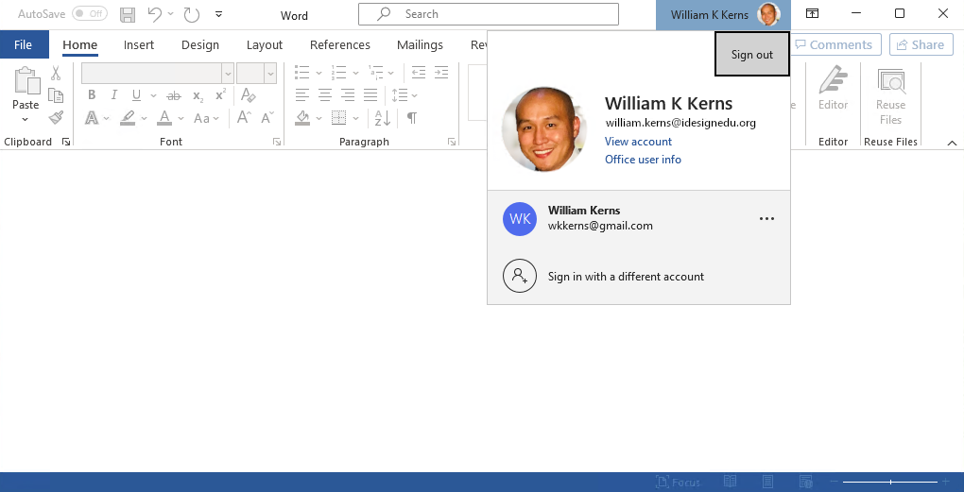Click the Share button
The height and width of the screenshot is (492, 964).
tap(921, 44)
